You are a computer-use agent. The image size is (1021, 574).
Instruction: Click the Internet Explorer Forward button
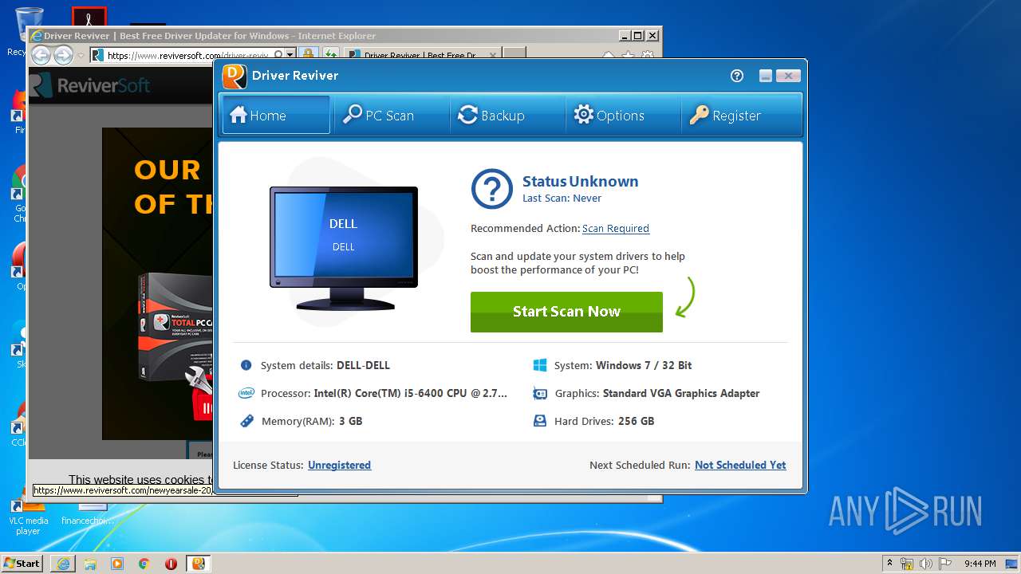(x=63, y=55)
